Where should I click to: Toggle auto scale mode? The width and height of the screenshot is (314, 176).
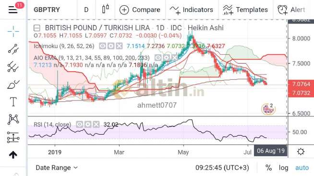302,167
